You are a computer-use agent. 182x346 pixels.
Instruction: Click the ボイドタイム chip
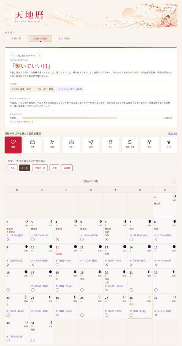[x=70, y=89]
